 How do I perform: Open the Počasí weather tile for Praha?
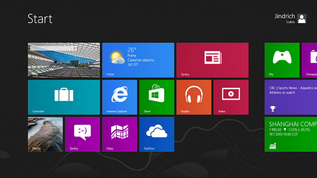coord(138,60)
